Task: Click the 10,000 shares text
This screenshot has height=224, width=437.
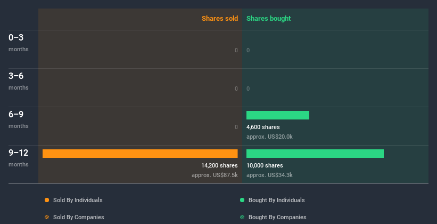Action: [x=265, y=166]
